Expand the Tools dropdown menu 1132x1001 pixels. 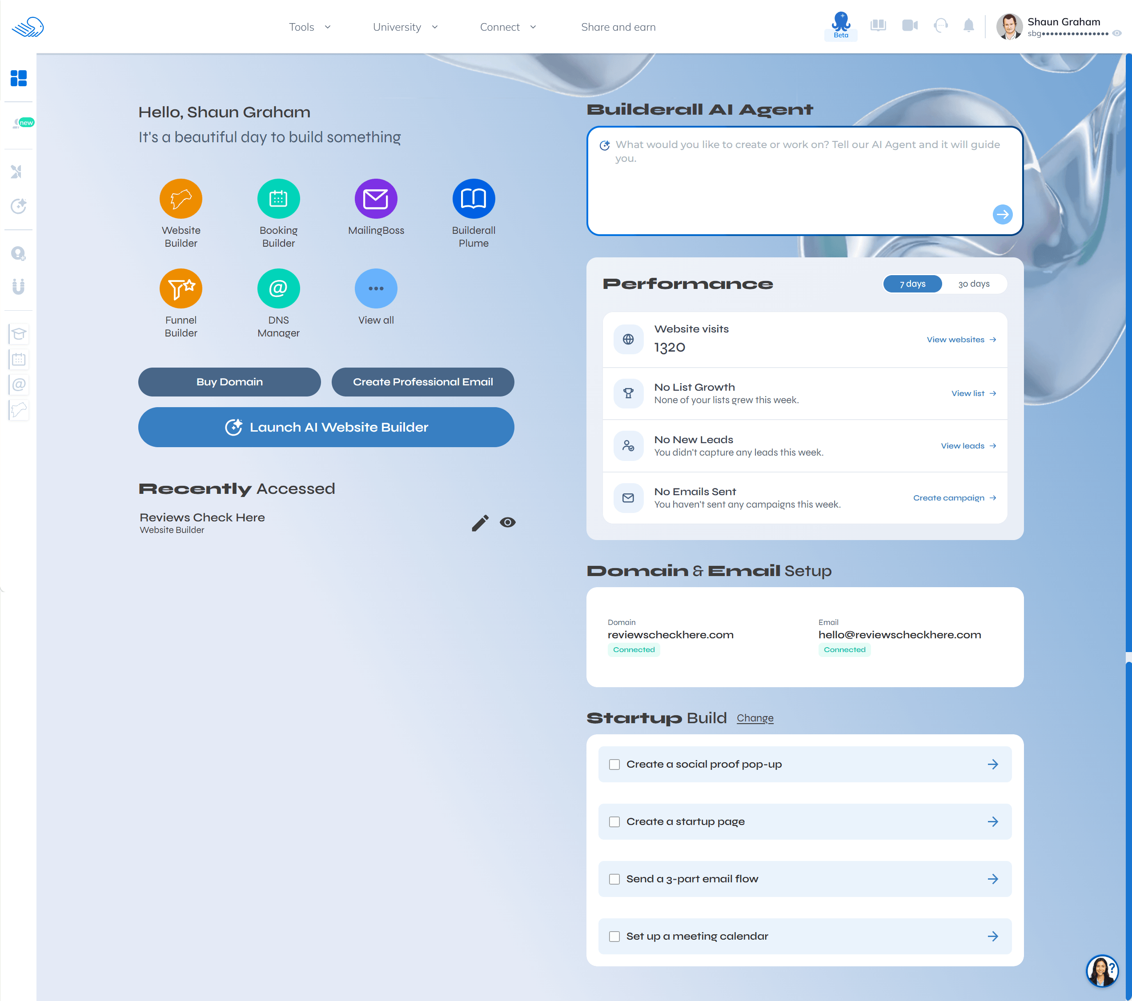309,27
